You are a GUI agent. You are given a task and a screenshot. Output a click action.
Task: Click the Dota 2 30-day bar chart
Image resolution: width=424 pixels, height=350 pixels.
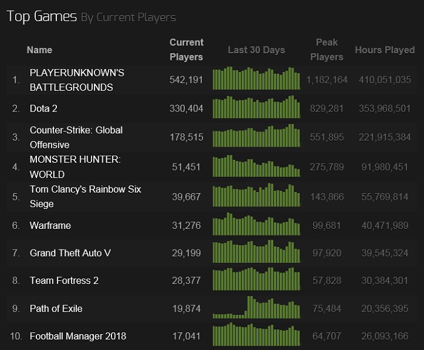[256, 108]
